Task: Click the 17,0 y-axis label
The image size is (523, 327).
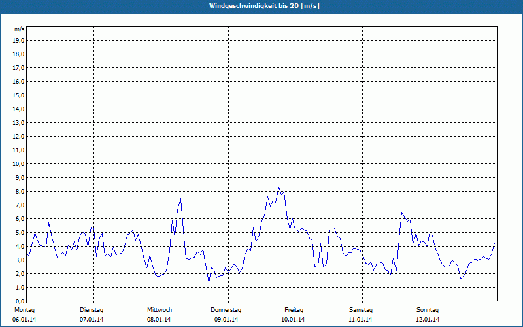Action: [18, 68]
